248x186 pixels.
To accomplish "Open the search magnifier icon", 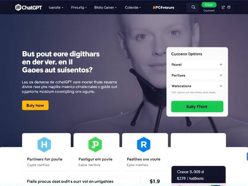I will pos(193,7).
